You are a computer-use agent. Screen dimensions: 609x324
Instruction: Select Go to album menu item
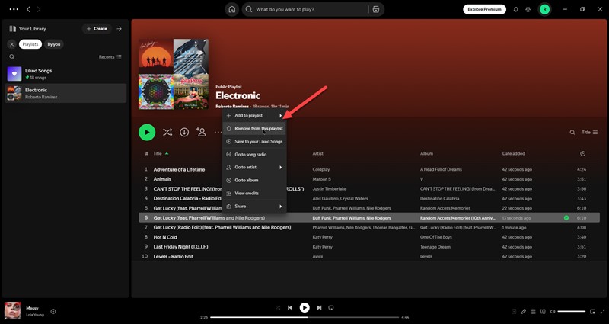[254, 180]
